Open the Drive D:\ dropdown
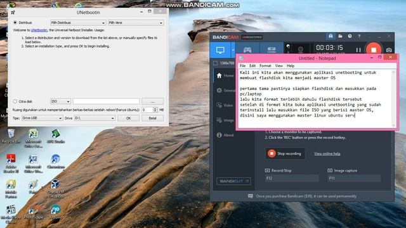Screen dimensions: 406x228 (x=95, y=118)
